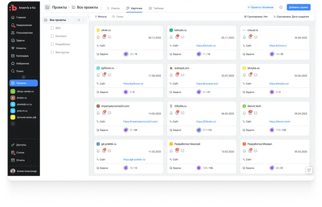Select the Контекст group
322x207 pixels.
click(x=59, y=36)
